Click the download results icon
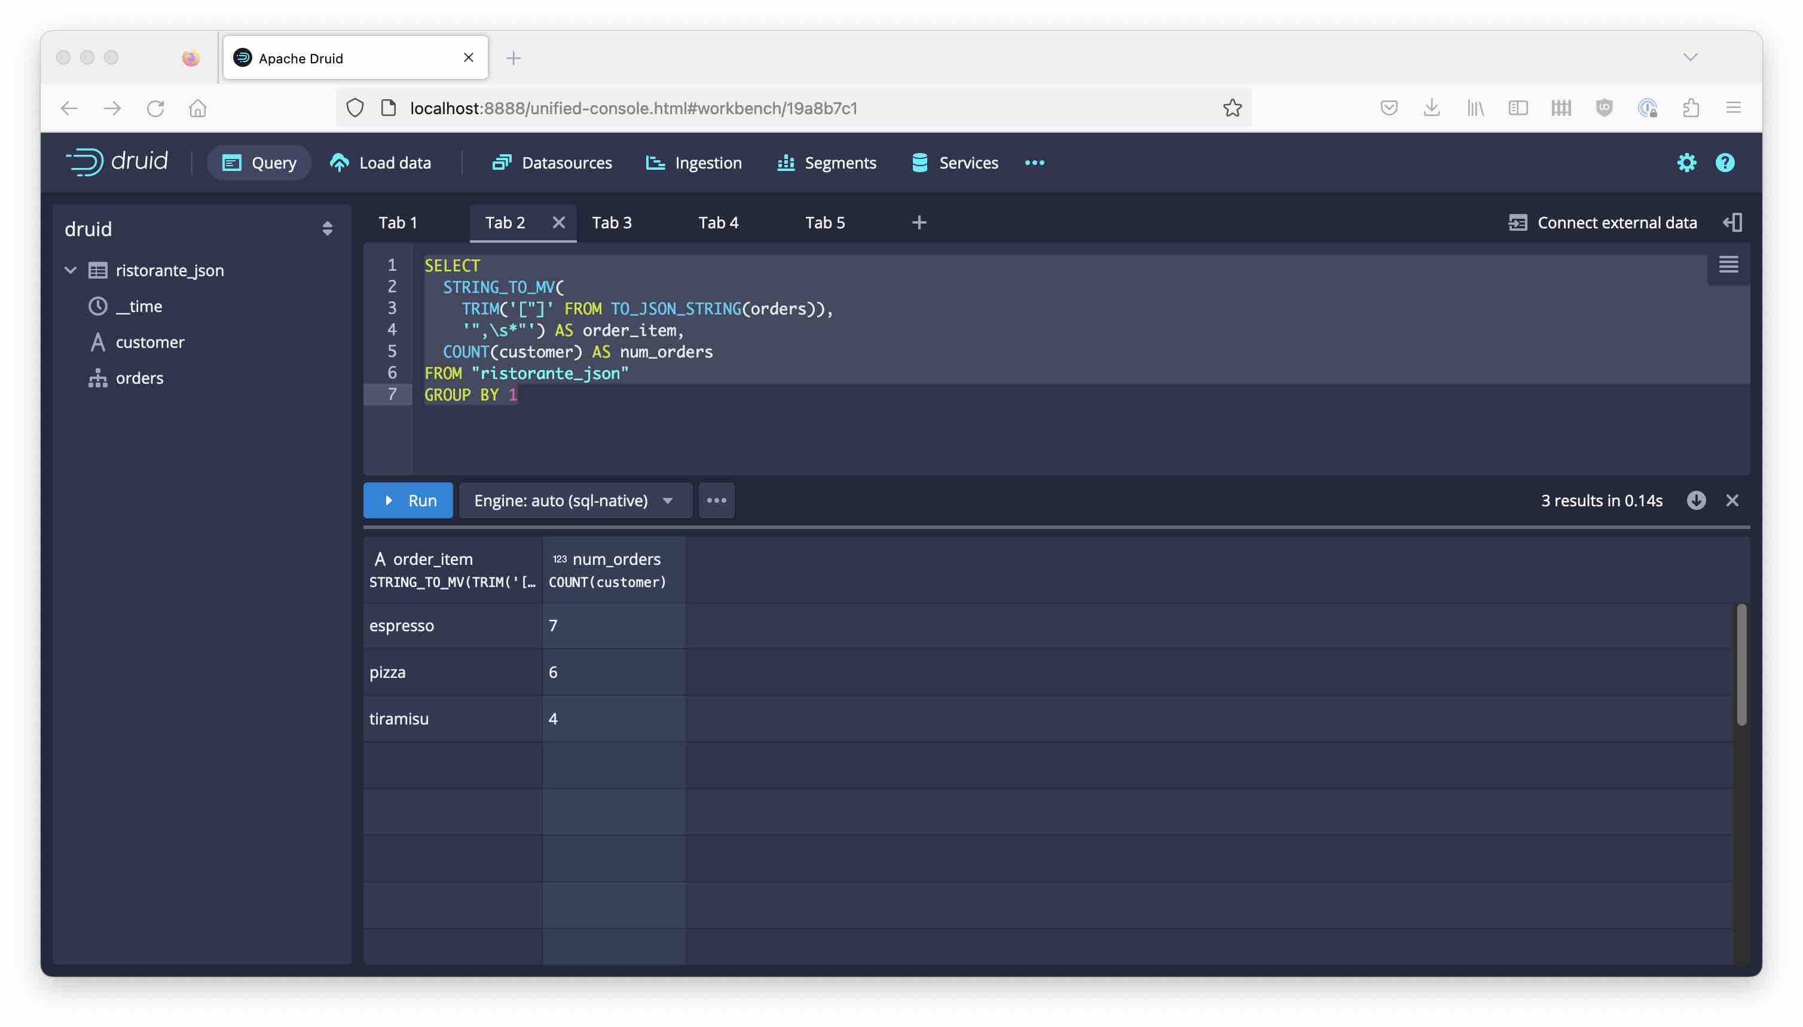Image resolution: width=1803 pixels, height=1027 pixels. point(1695,500)
